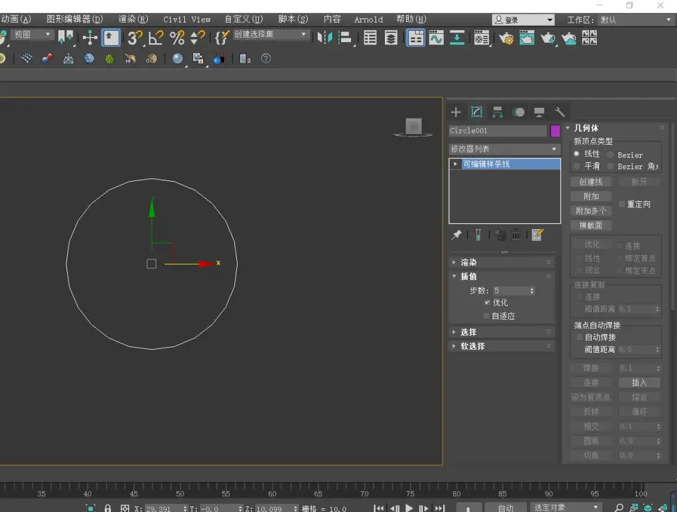Click the Mirror tool icon
This screenshot has width=677, height=512.
(324, 38)
